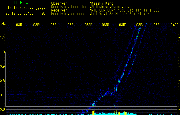
Task: Select the 5el Yagi antenna description
Action: tap(120, 14)
